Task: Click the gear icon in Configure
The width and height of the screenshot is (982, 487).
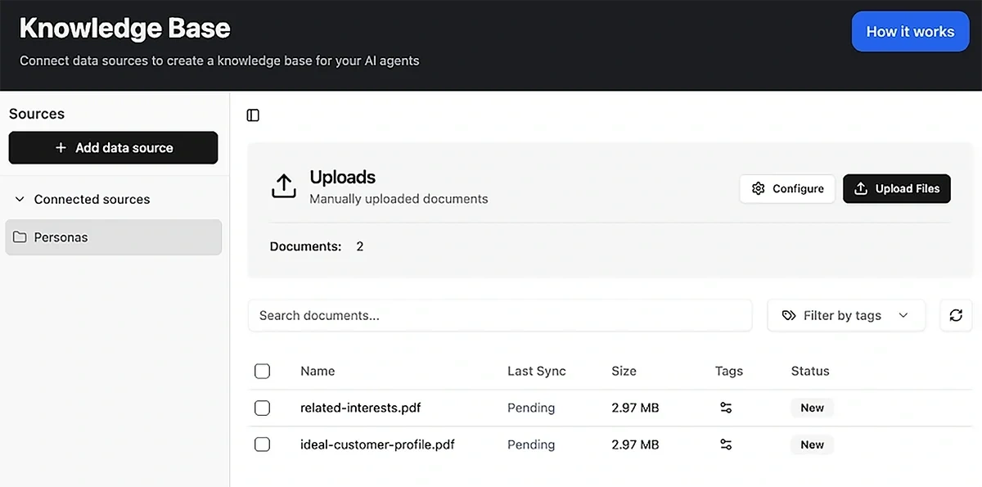Action: point(758,188)
